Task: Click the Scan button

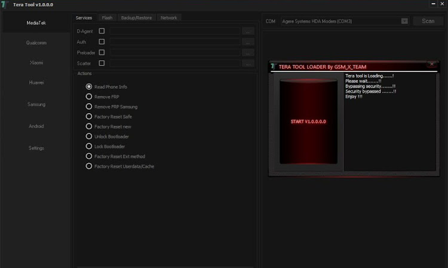Action: click(428, 21)
